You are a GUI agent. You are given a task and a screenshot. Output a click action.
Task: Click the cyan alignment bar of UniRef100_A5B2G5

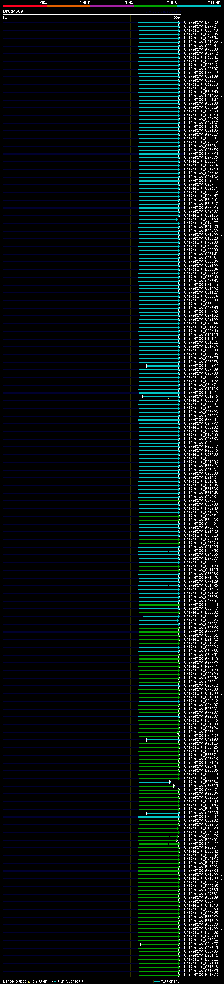point(163,813)
